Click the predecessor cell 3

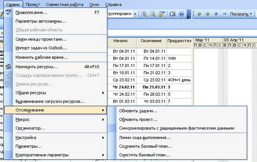click(179, 73)
